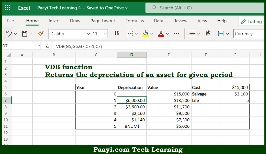
Task: Select the Format Painter brush icon
Action: point(41,34)
